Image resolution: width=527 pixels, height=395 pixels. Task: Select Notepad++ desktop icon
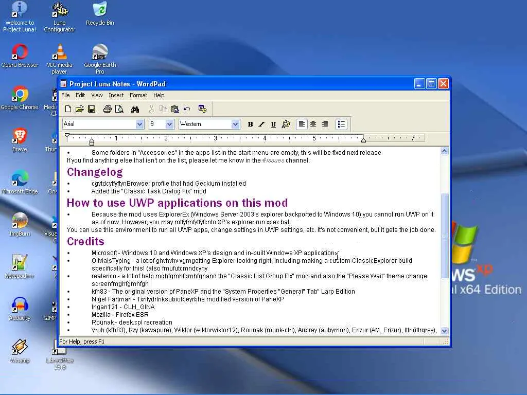point(20,267)
